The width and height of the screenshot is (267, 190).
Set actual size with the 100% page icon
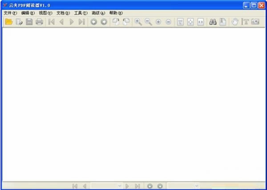180,22
